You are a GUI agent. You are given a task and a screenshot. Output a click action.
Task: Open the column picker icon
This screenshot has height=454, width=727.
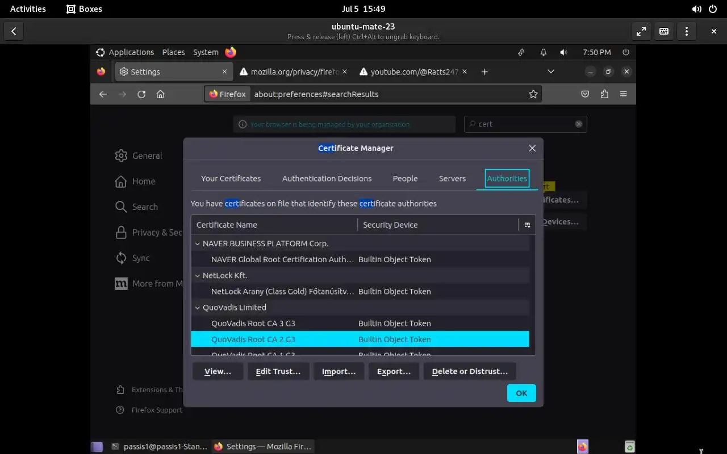click(527, 225)
